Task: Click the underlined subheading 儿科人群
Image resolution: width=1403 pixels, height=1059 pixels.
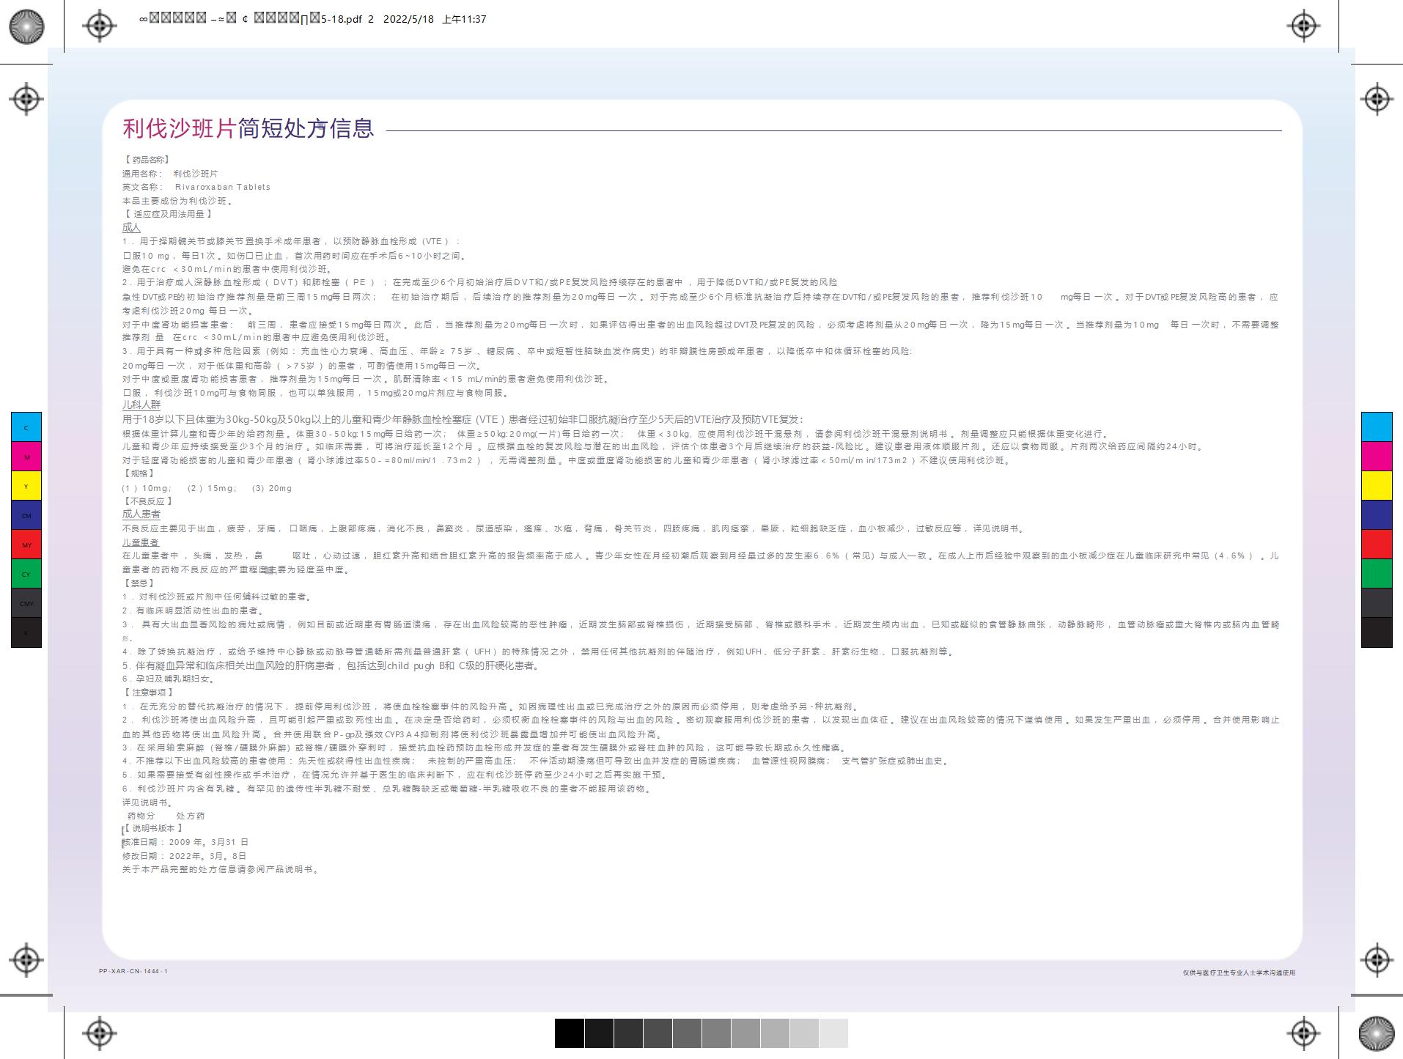Action: click(141, 405)
